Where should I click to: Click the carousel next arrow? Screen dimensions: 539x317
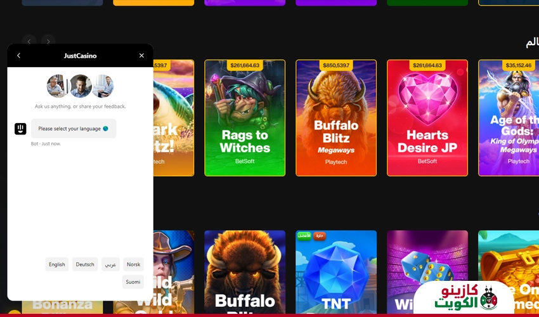48,42
